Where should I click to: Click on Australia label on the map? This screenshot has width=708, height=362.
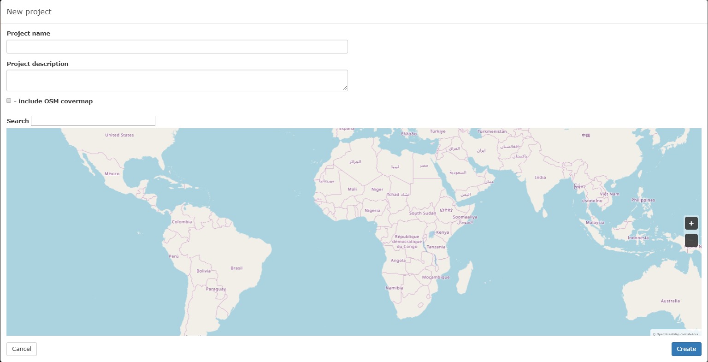670,301
